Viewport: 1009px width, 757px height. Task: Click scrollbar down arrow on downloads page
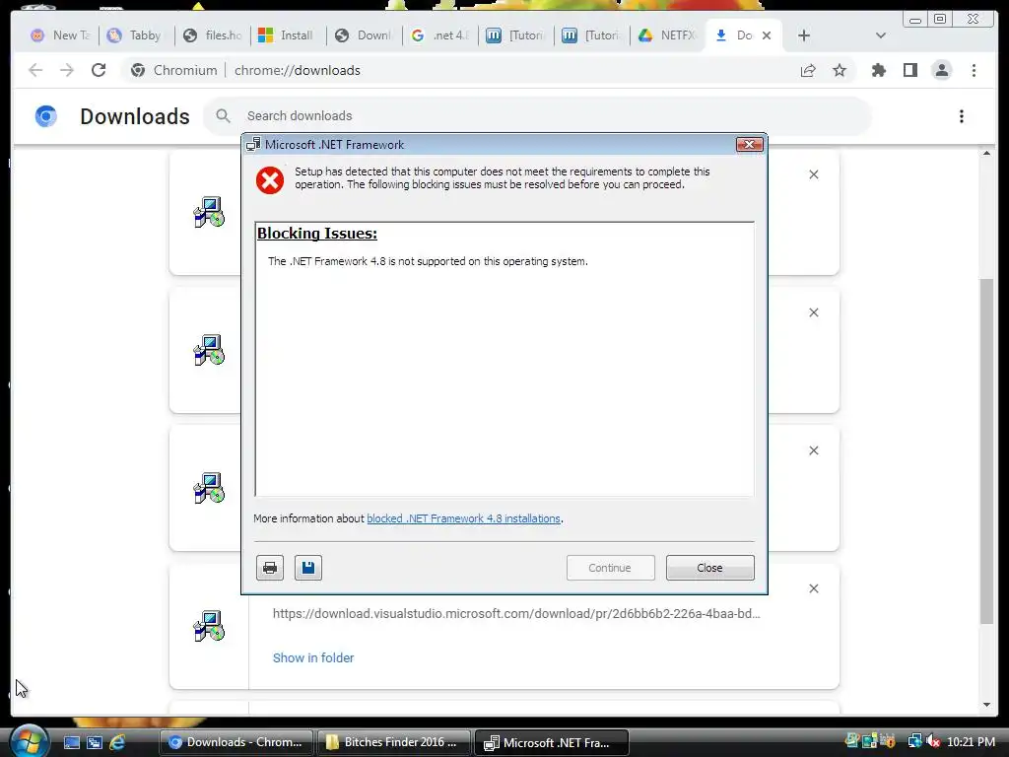pos(987,705)
